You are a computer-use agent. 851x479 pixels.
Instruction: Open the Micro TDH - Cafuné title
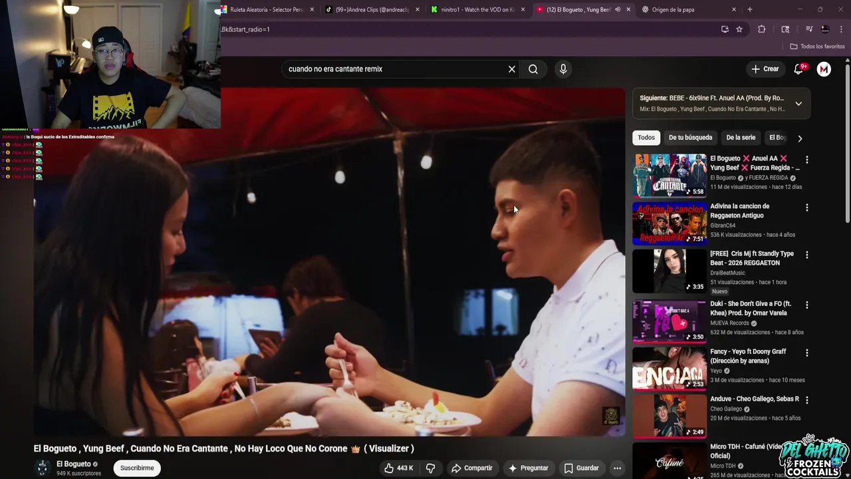[747, 451]
